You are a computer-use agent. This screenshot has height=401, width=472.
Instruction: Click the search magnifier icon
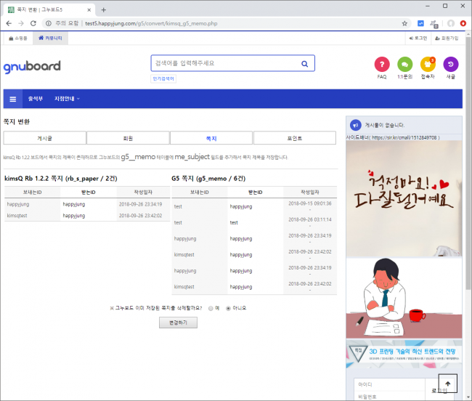(306, 63)
